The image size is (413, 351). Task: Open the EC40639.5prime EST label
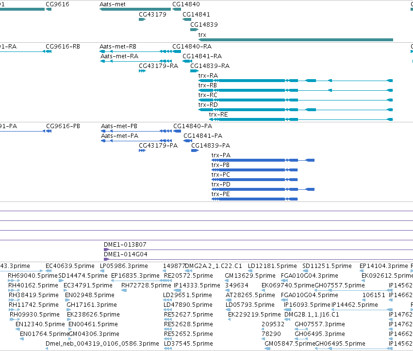(70, 266)
